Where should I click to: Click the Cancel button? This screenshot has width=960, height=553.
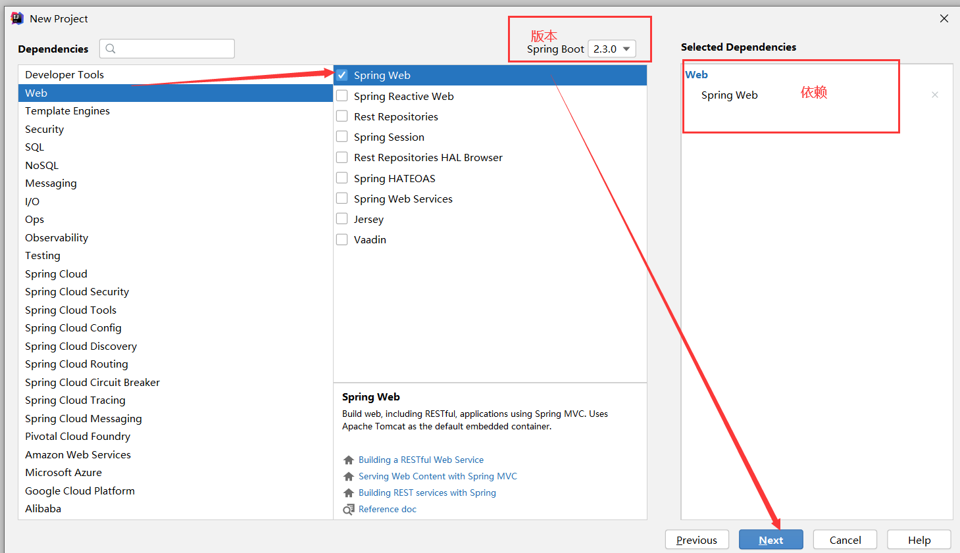845,540
